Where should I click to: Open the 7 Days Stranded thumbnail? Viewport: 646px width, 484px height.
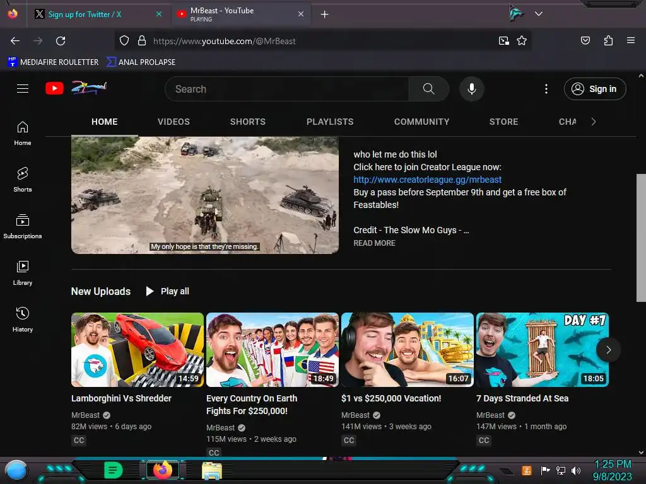click(542, 350)
